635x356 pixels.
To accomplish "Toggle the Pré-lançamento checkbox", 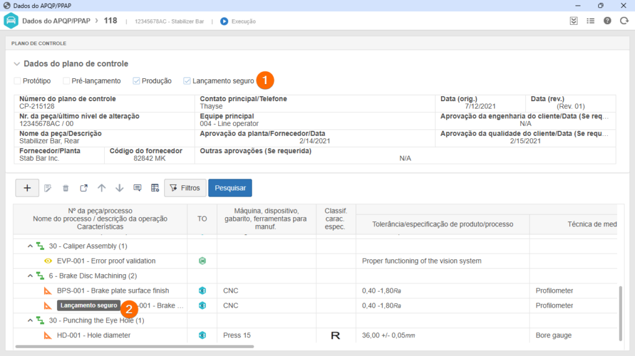I will 66,81.
